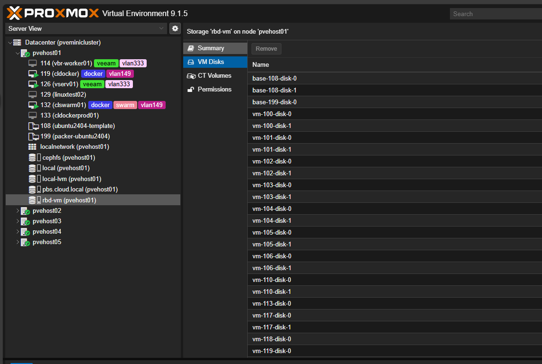Click the Proxmox logo icon
This screenshot has height=364, width=542.
tap(14, 13)
